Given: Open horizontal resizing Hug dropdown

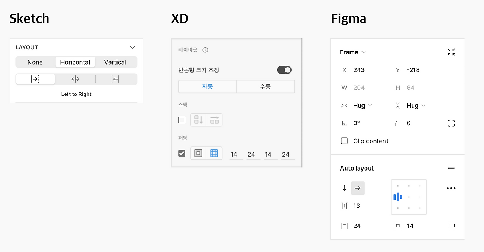Looking at the screenshot, I should click(x=362, y=106).
